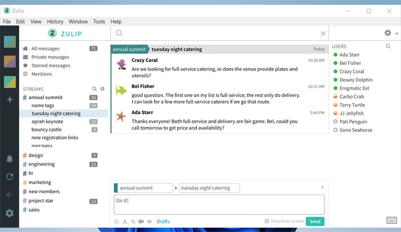The width and height of the screenshot is (401, 232).
Task: Click Bel Fisher's fish avatar
Action: click(121, 91)
